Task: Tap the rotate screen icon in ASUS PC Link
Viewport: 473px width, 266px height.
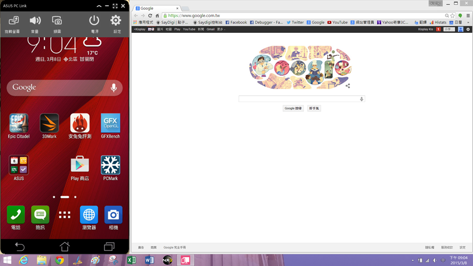Action: pos(13,20)
